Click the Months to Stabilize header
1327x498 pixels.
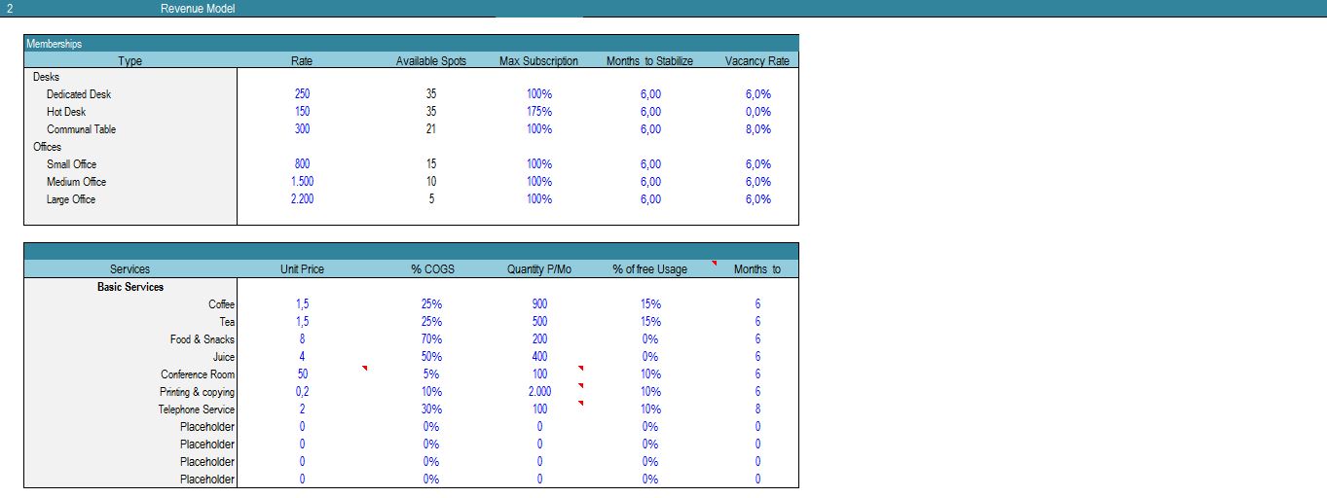point(649,61)
